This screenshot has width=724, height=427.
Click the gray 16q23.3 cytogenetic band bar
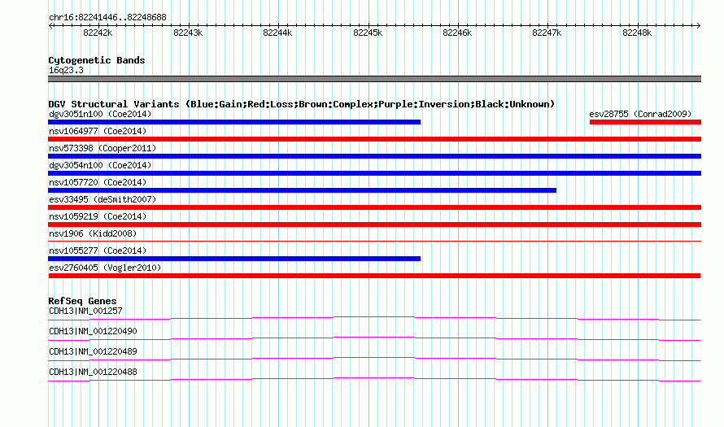click(374, 79)
